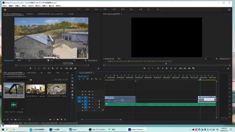Click the Program monitor blue playhead

[166, 64]
